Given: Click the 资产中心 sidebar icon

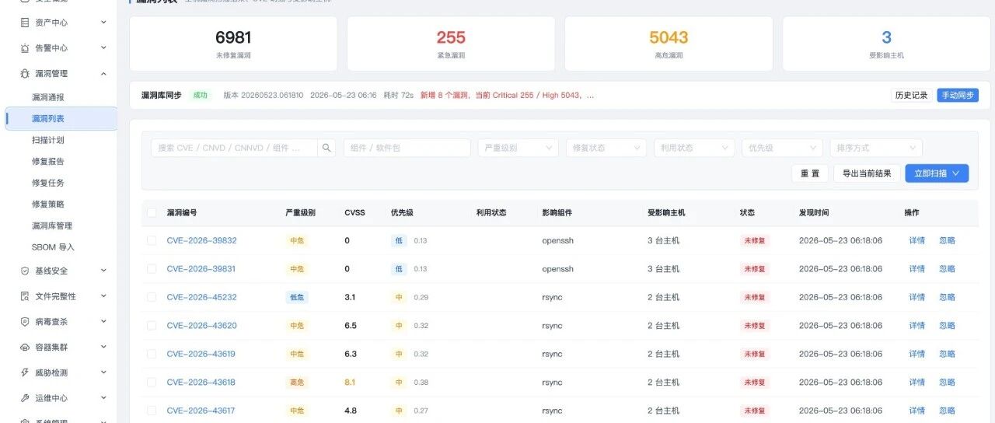Looking at the screenshot, I should click(x=25, y=23).
